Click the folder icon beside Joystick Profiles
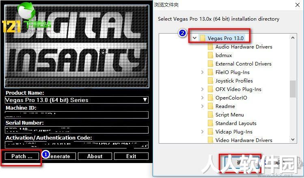Screen dimensions: 304x178 tap(210, 81)
